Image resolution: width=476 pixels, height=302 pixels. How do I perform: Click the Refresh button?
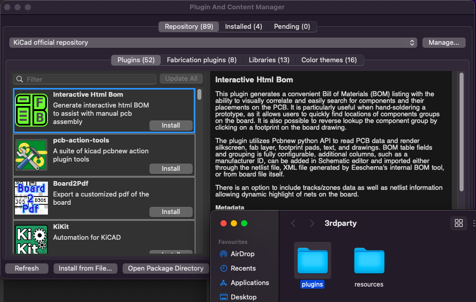tap(27, 269)
